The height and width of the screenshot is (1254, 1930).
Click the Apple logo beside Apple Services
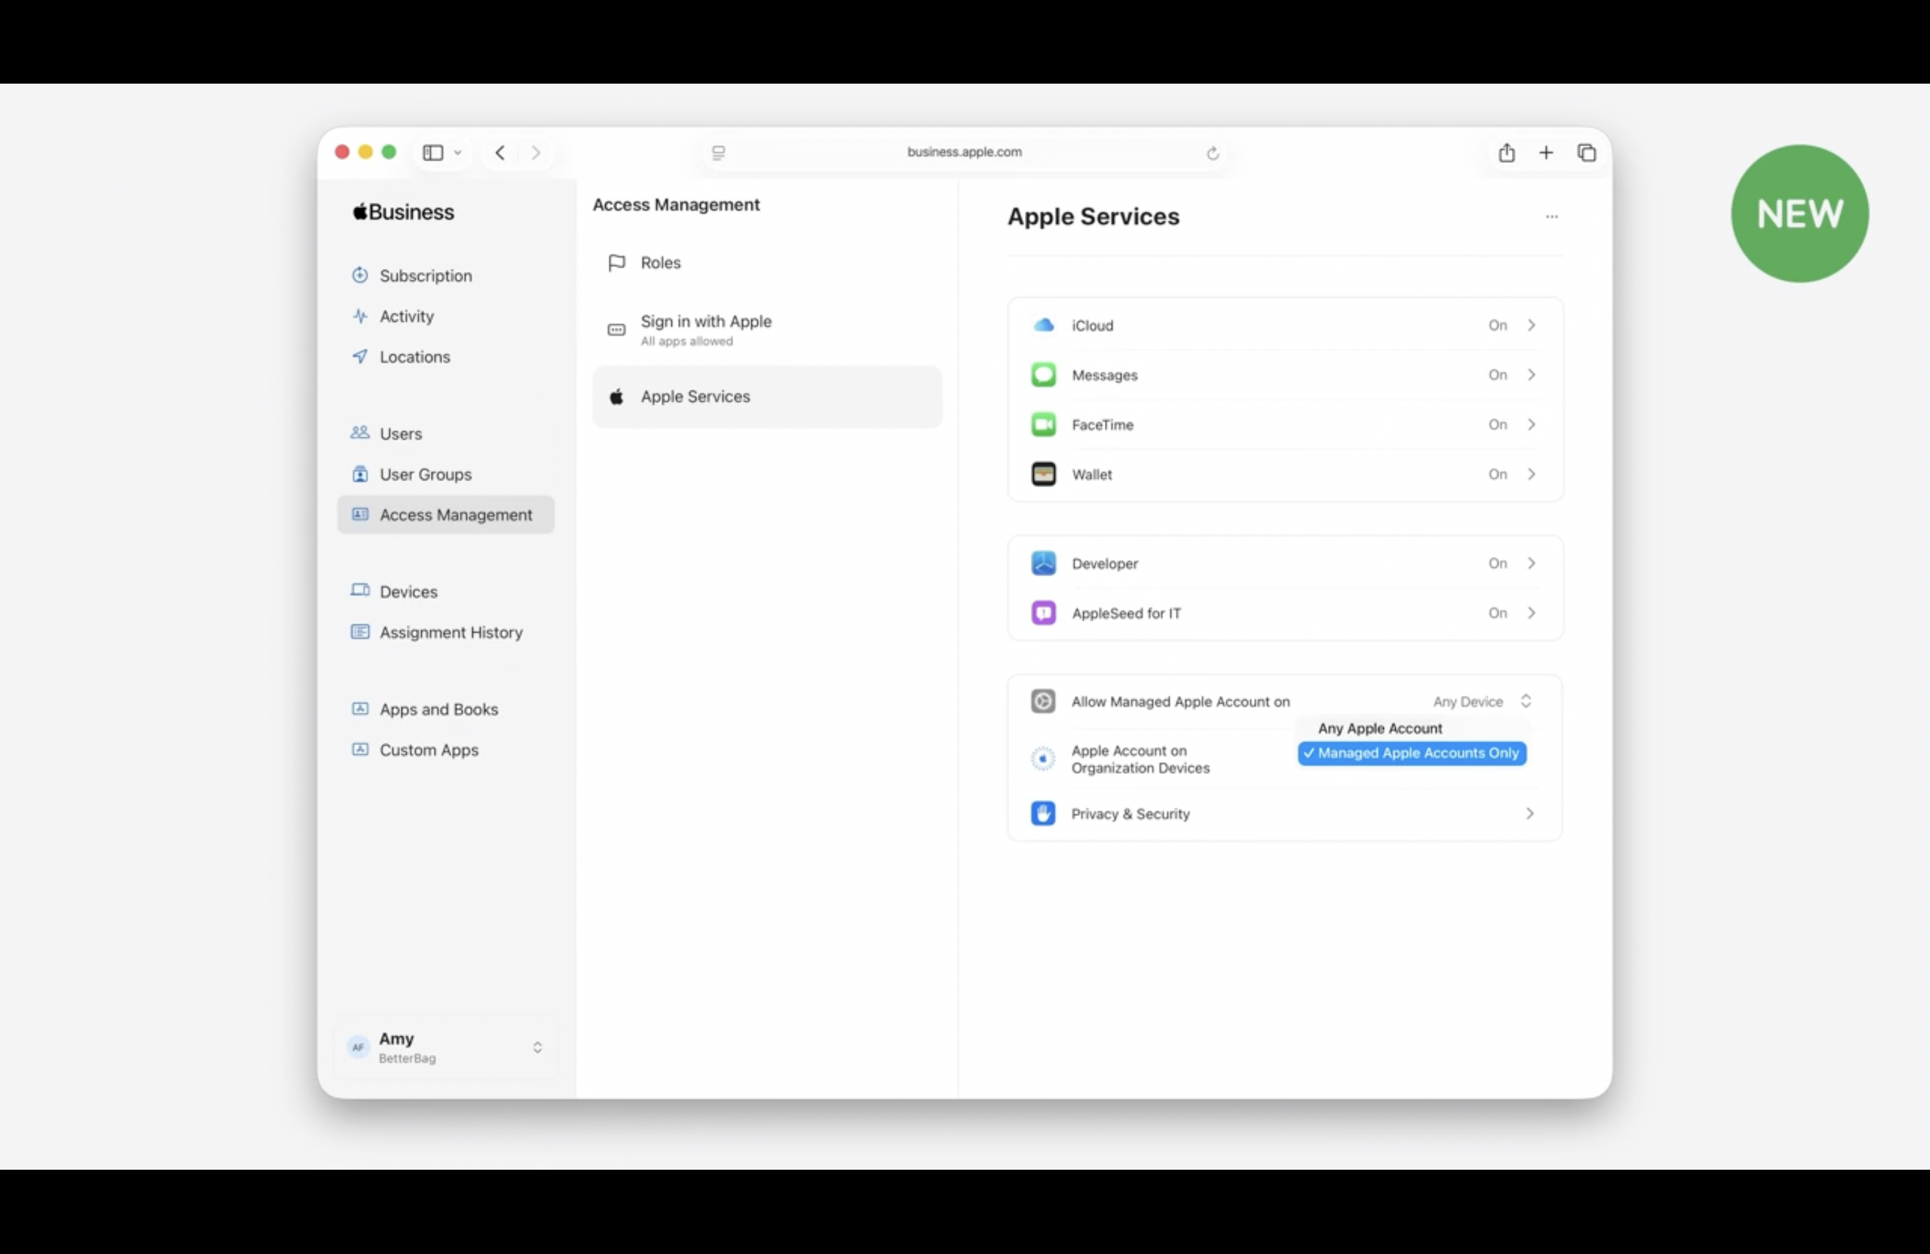coord(617,397)
